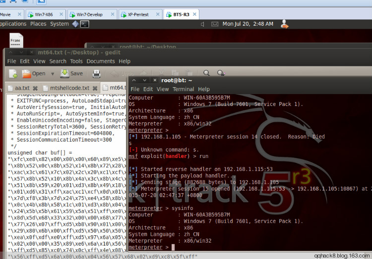Click the 'Unknown command: s.' terminal line
This screenshot has height=259, width=372.
[164, 150]
